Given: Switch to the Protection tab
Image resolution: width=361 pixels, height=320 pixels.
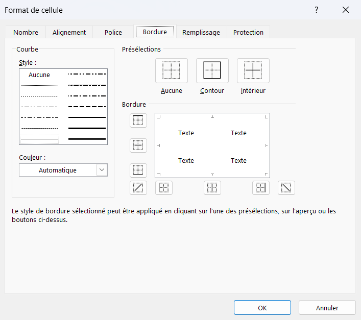Looking at the screenshot, I should pyautogui.click(x=248, y=32).
